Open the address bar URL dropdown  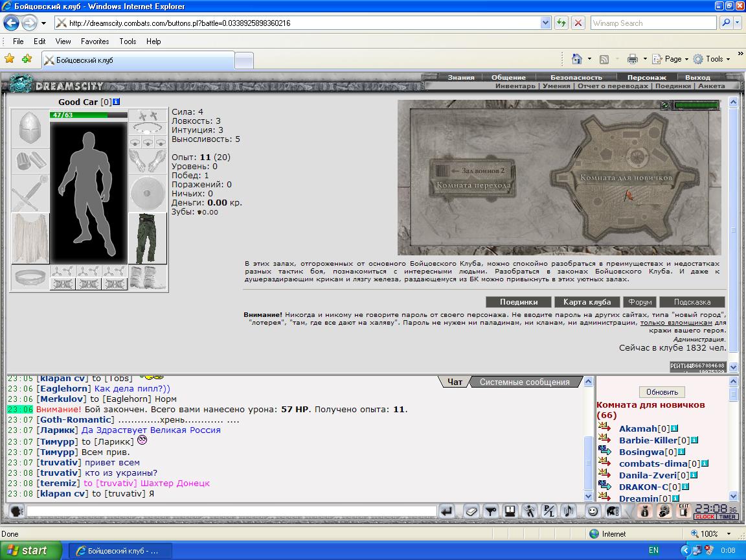546,23
